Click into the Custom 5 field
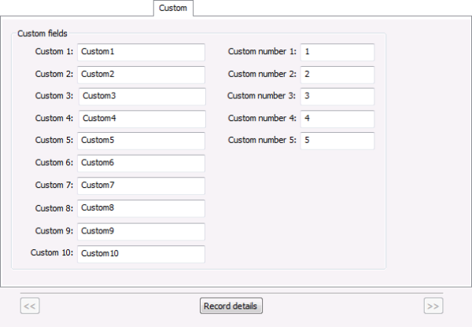Viewport: 472px width, 327px height. (141, 141)
